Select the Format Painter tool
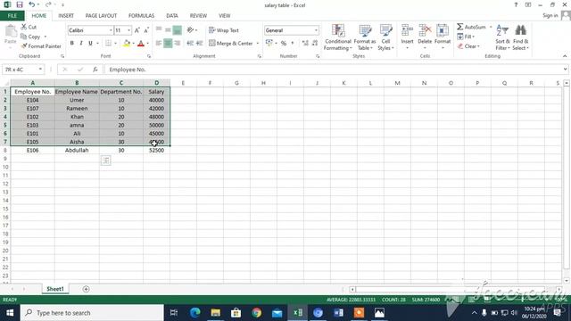Image resolution: width=571 pixels, height=321 pixels. [x=41, y=46]
